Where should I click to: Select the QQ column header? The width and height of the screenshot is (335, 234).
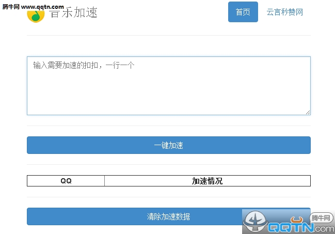(x=66, y=181)
